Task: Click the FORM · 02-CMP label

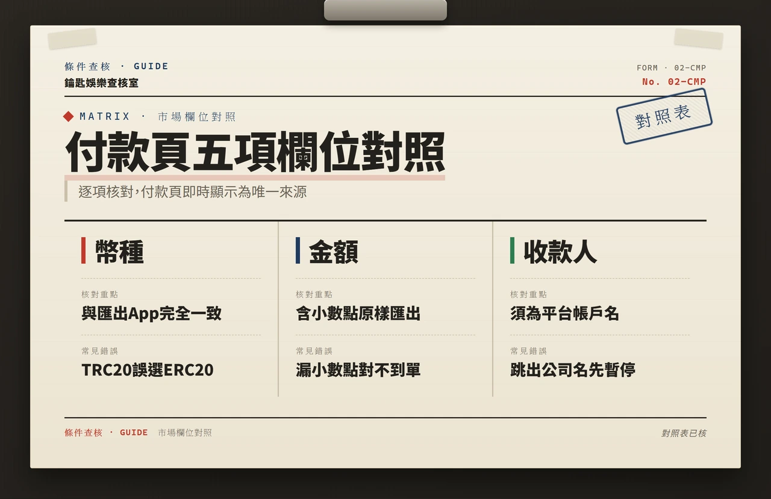Action: click(671, 68)
